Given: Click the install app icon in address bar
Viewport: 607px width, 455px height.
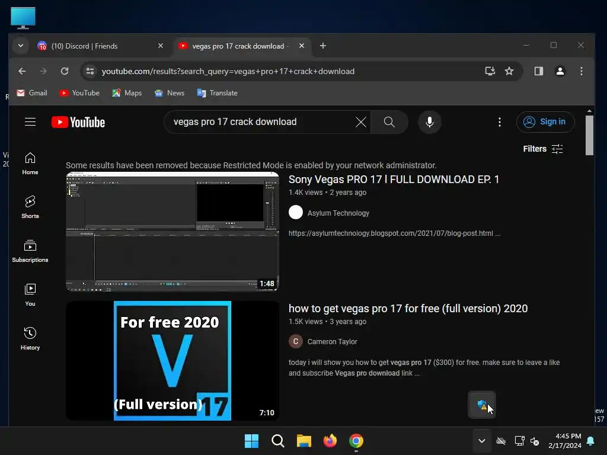Looking at the screenshot, I should 490,71.
